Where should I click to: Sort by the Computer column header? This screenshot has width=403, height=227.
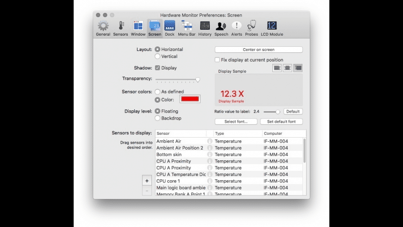click(x=284, y=133)
